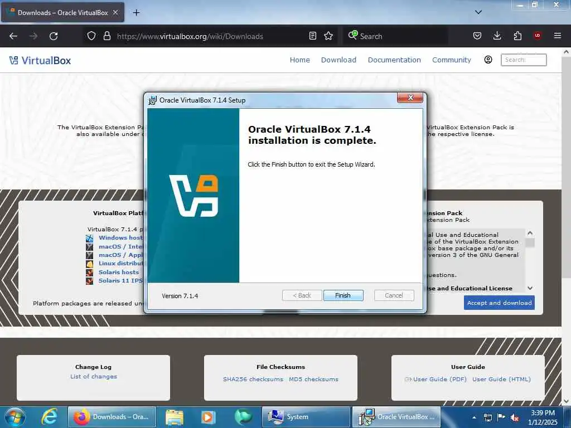Launch Internet Explorer from taskbar

[x=49, y=417]
